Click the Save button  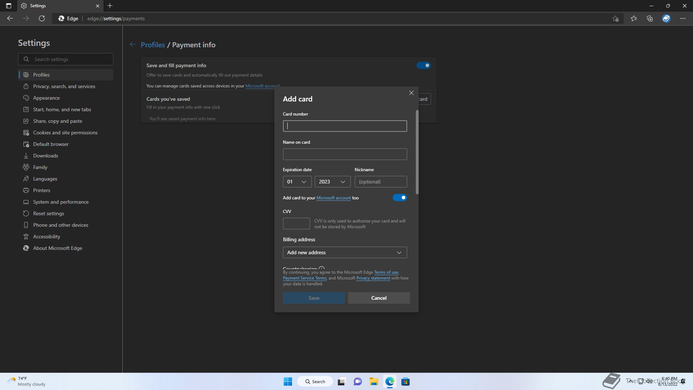[x=314, y=298]
